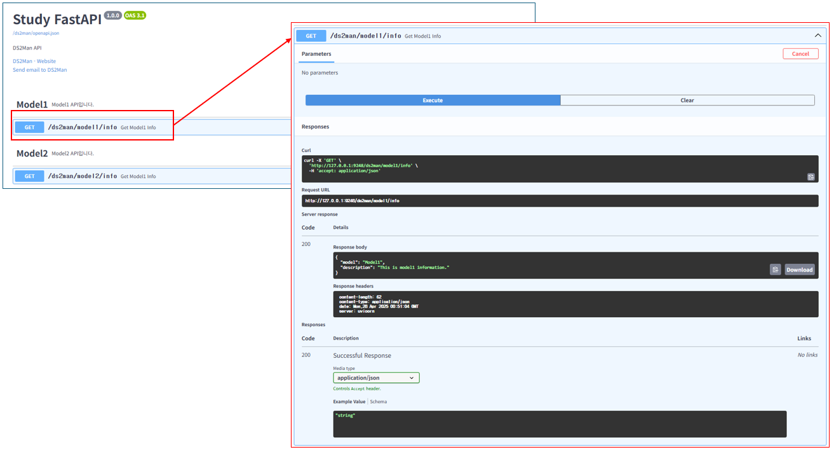Open the /ds2man/openapi.json link
Screen dimensions: 834x452
(x=36, y=33)
